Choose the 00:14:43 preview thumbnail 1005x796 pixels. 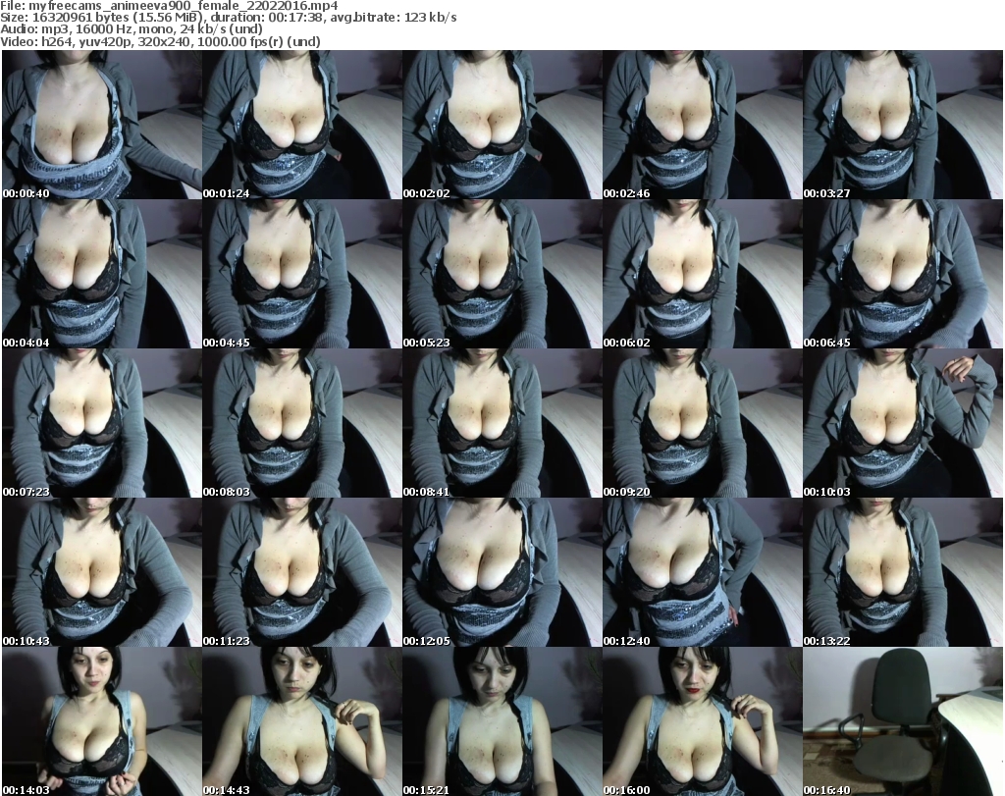pyautogui.click(x=302, y=721)
